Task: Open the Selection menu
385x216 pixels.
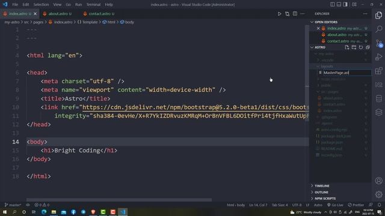Action: point(41,4)
